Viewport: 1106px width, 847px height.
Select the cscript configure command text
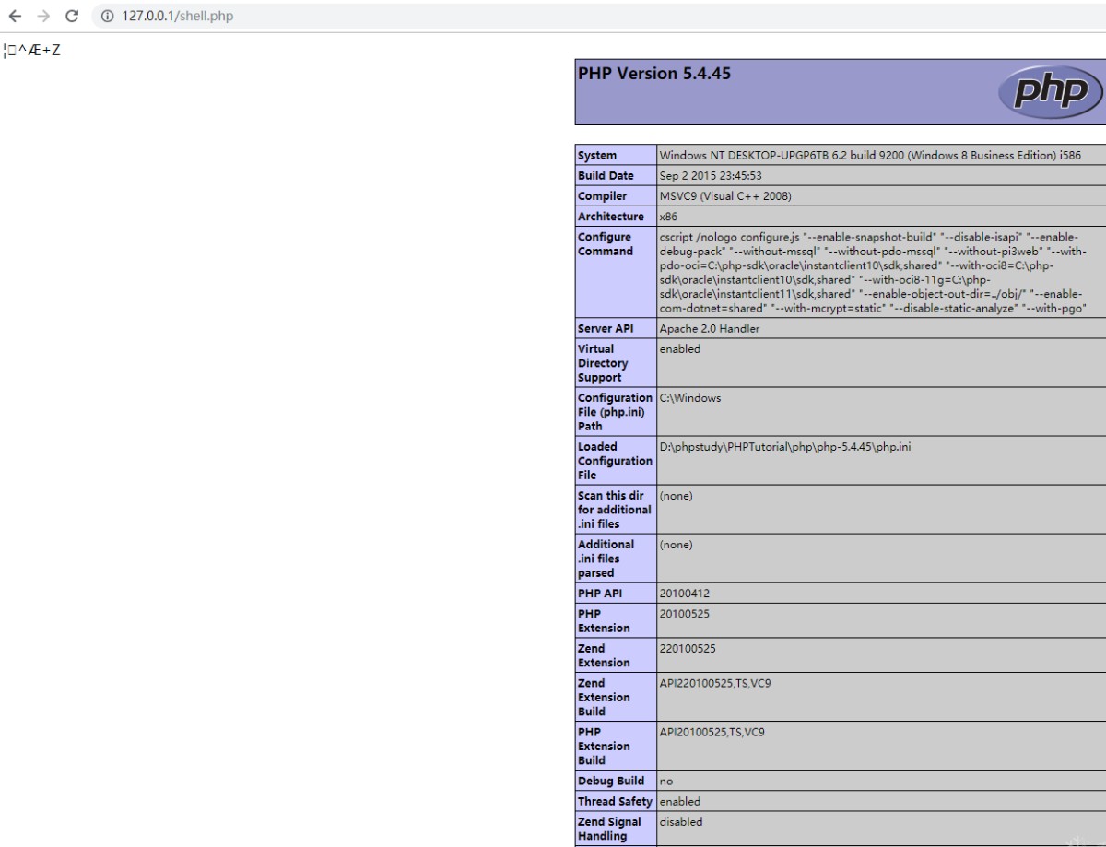(874, 272)
